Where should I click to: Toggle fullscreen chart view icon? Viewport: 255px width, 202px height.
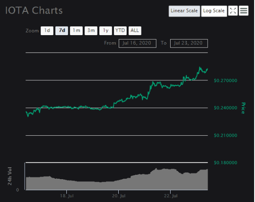233,11
